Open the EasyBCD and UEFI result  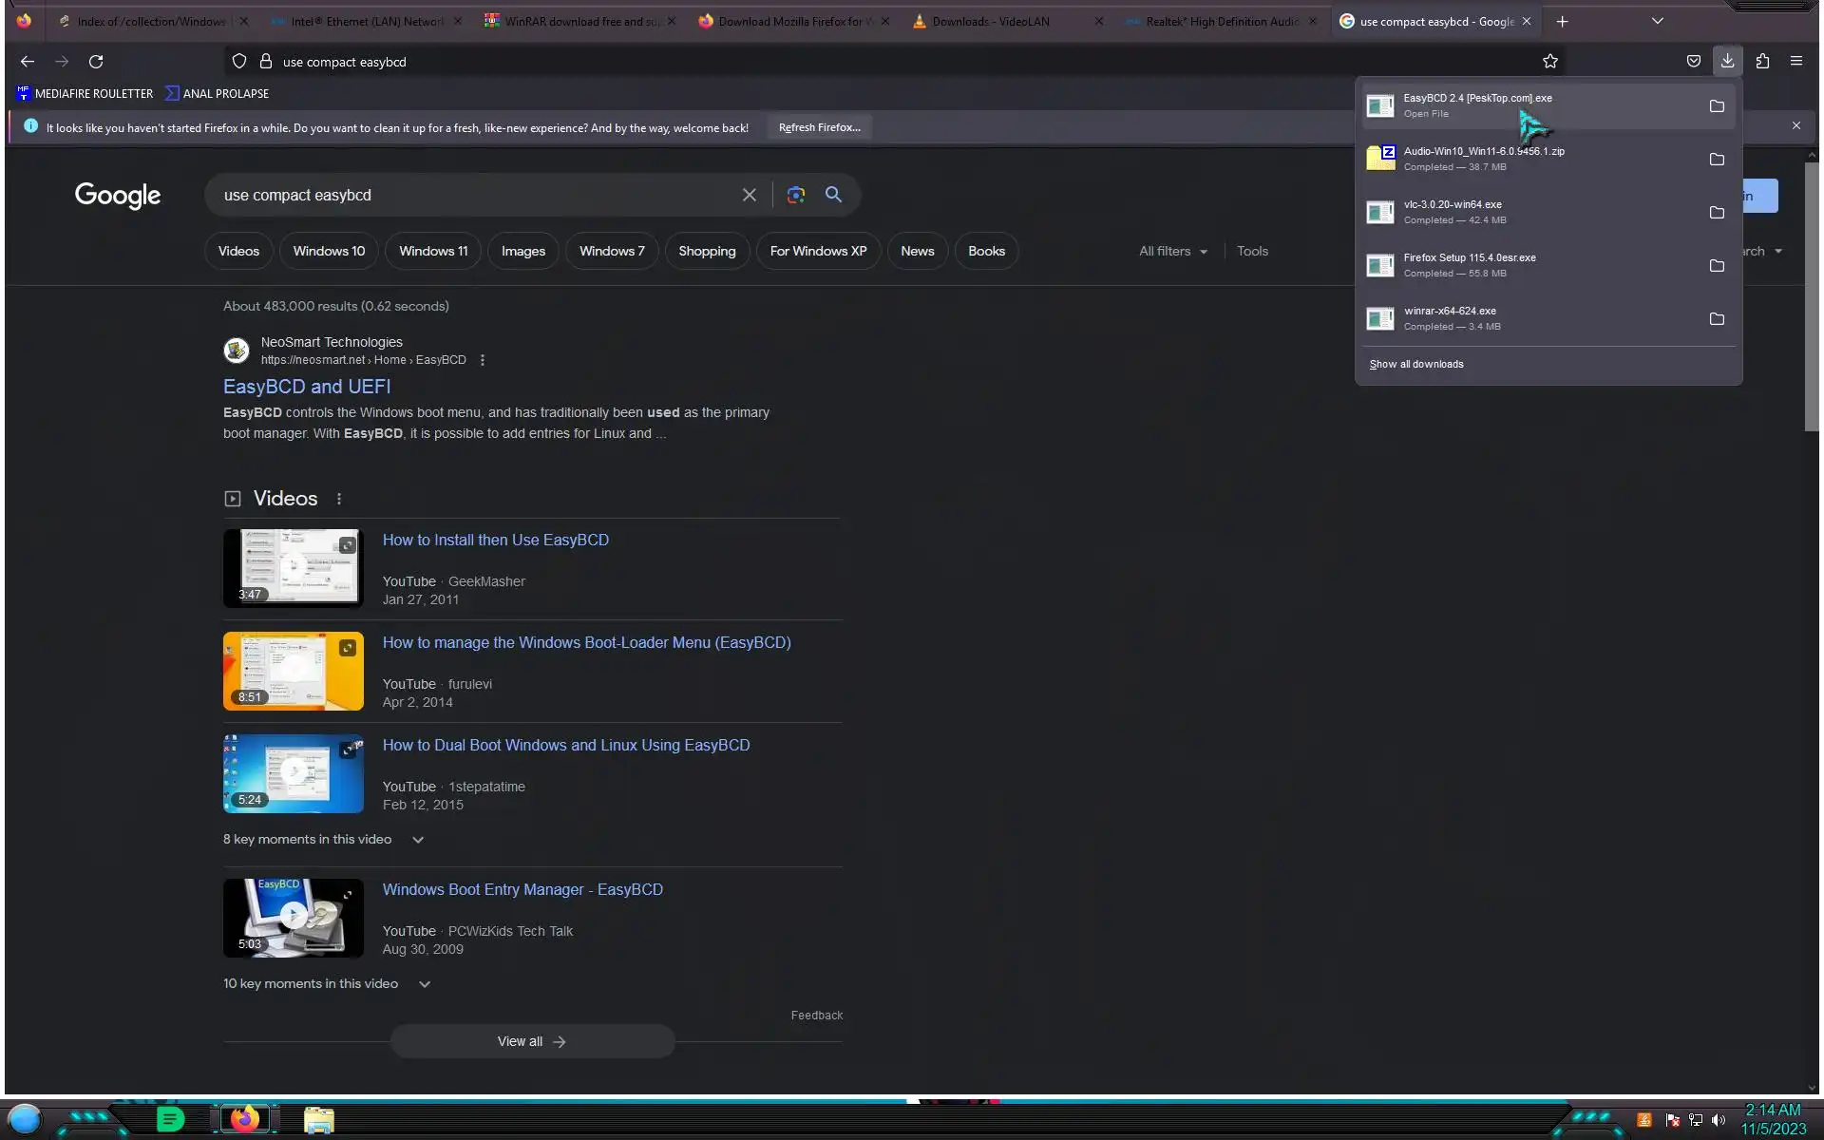tap(307, 387)
